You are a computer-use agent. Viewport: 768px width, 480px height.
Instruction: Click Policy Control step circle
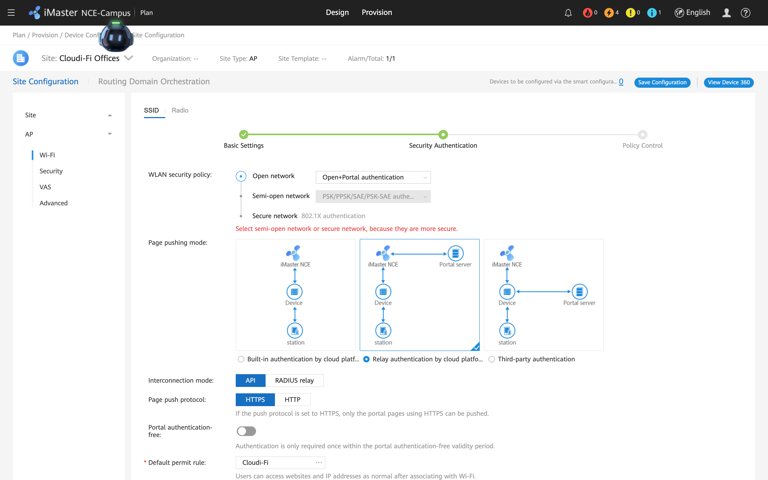click(642, 135)
